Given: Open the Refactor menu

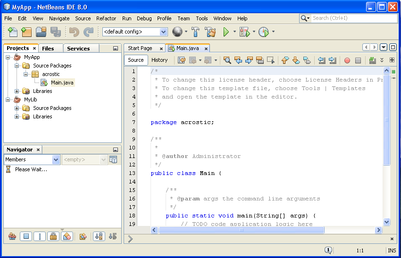Looking at the screenshot, I should tap(106, 18).
